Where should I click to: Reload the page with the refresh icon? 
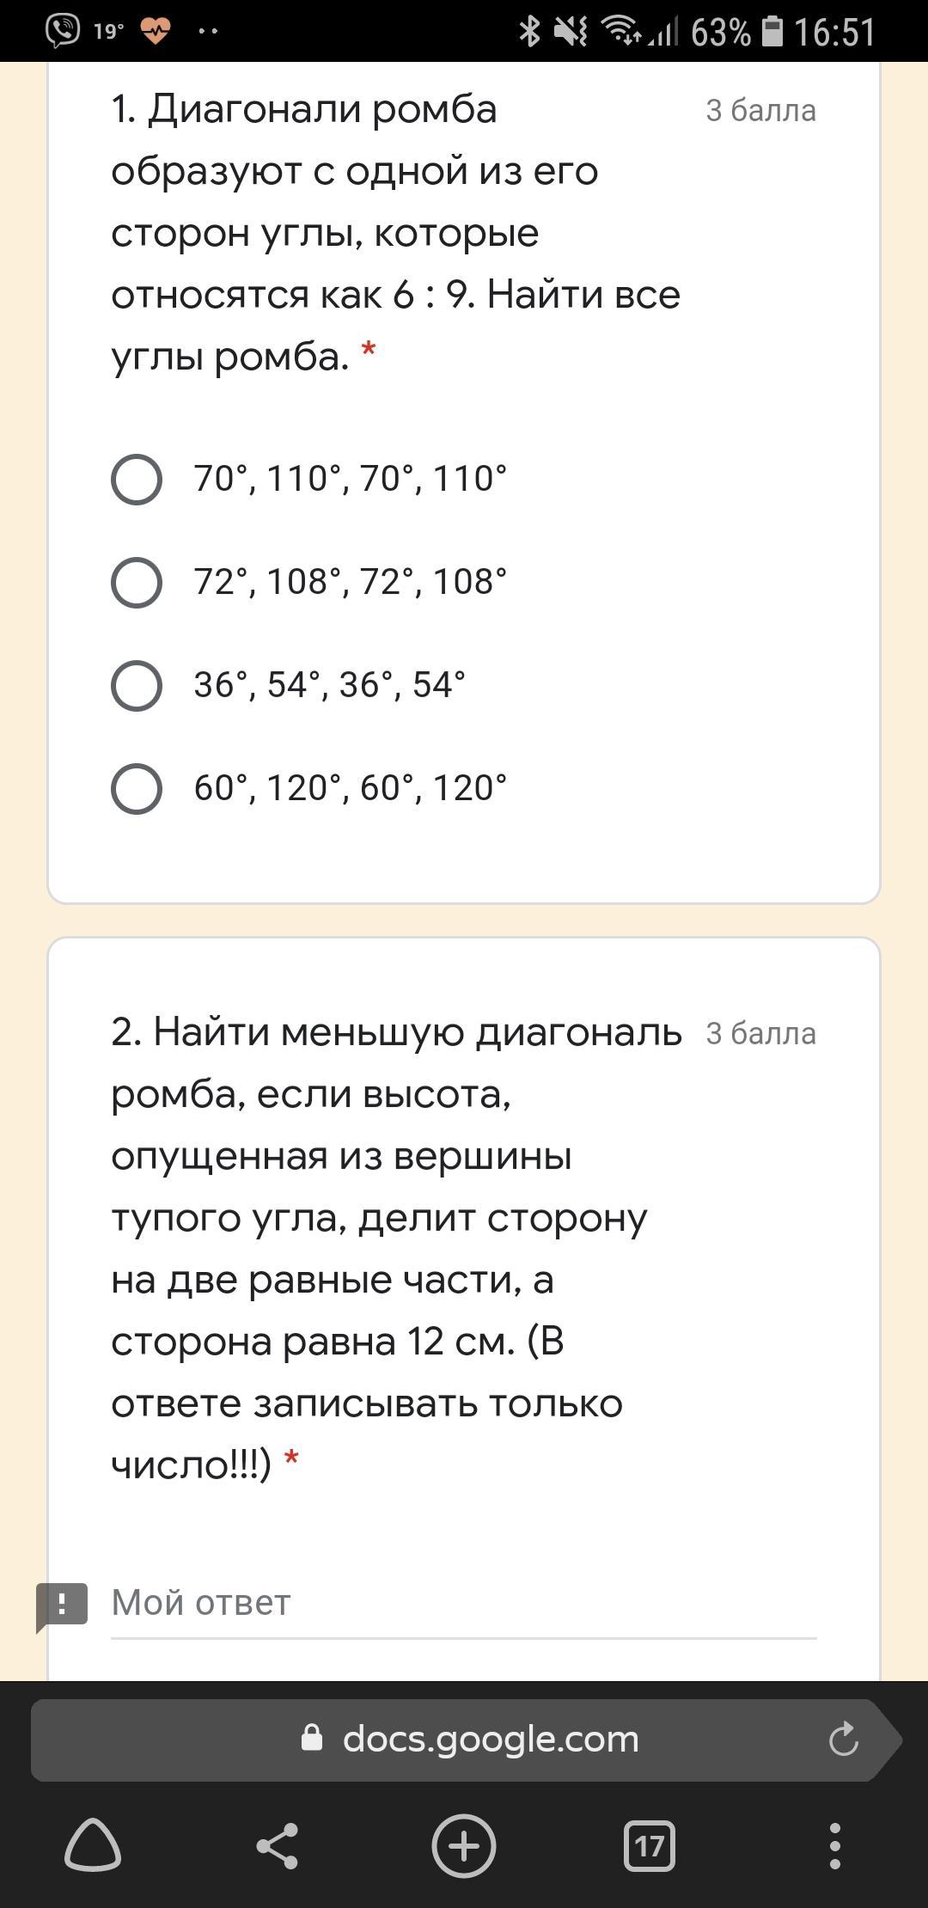click(843, 1739)
